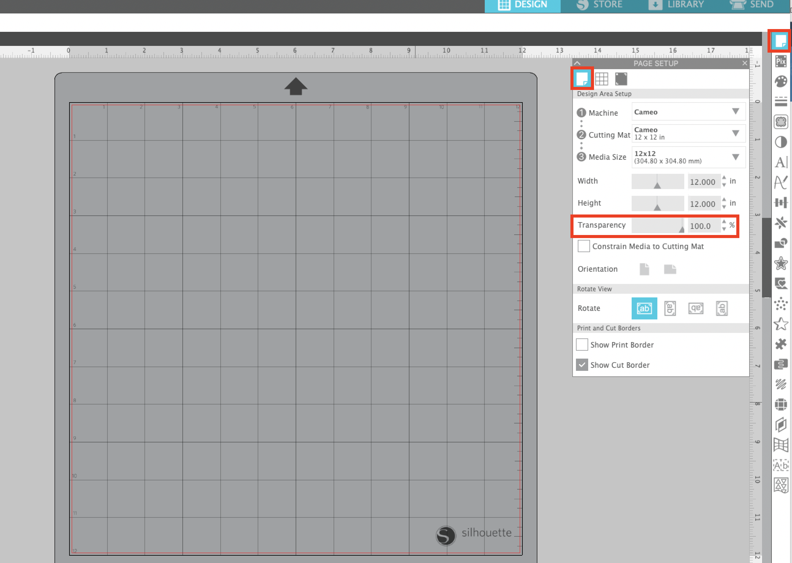Select the grid settings icon in Page Setup
This screenshot has height=563, width=792.
pyautogui.click(x=602, y=79)
